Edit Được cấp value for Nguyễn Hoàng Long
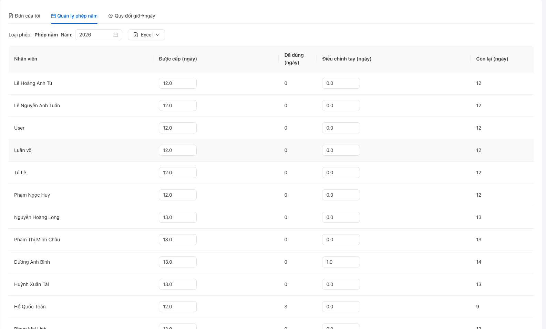Viewport: 546px width, 329px height. pos(178,217)
